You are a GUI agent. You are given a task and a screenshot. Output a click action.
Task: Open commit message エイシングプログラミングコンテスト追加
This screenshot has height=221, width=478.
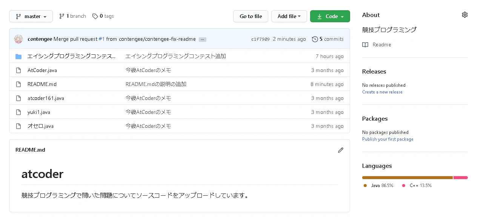click(x=176, y=56)
